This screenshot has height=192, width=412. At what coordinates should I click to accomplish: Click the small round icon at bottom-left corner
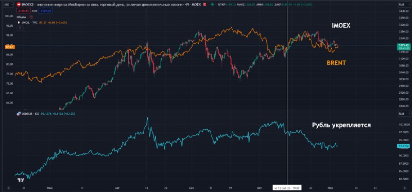click(x=9, y=188)
